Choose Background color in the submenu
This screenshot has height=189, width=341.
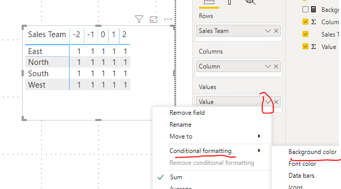pyautogui.click(x=312, y=152)
